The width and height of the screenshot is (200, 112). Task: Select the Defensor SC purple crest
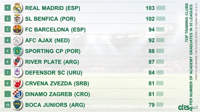pos(17,72)
